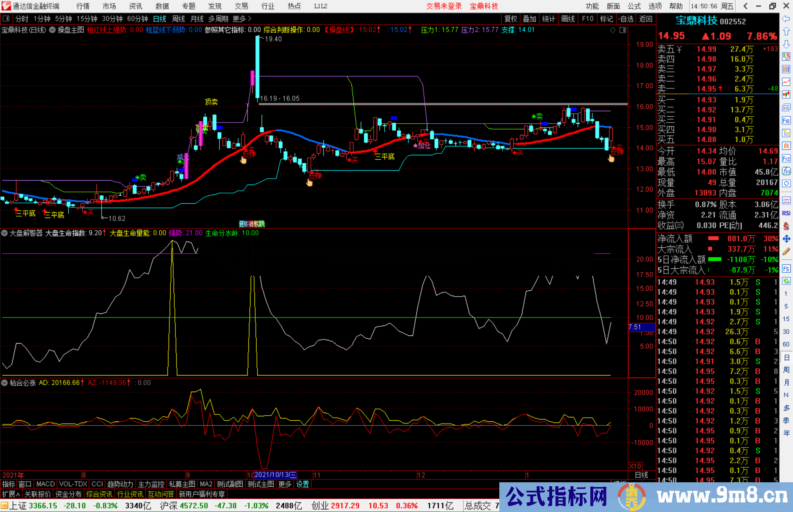Select the pencil drawing tool icon

coord(786,251)
